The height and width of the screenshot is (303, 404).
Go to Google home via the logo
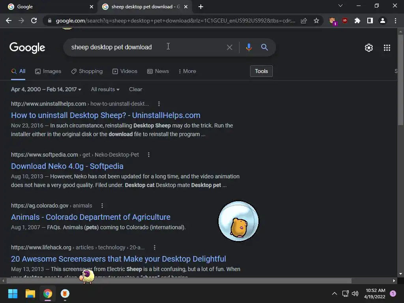click(27, 48)
